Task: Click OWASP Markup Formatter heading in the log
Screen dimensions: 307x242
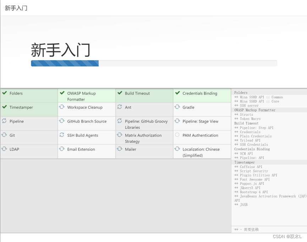Action: pyautogui.click(x=255, y=110)
